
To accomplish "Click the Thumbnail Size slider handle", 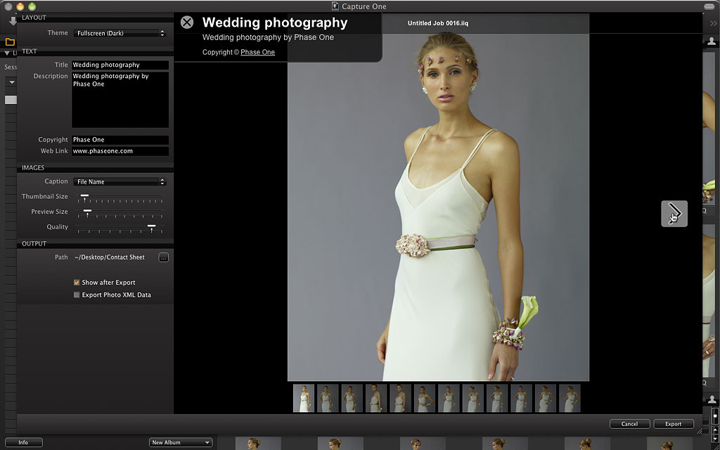I will pyautogui.click(x=84, y=196).
